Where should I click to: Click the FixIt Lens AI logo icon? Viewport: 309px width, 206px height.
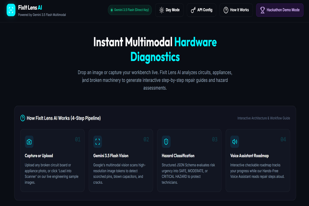11,10
